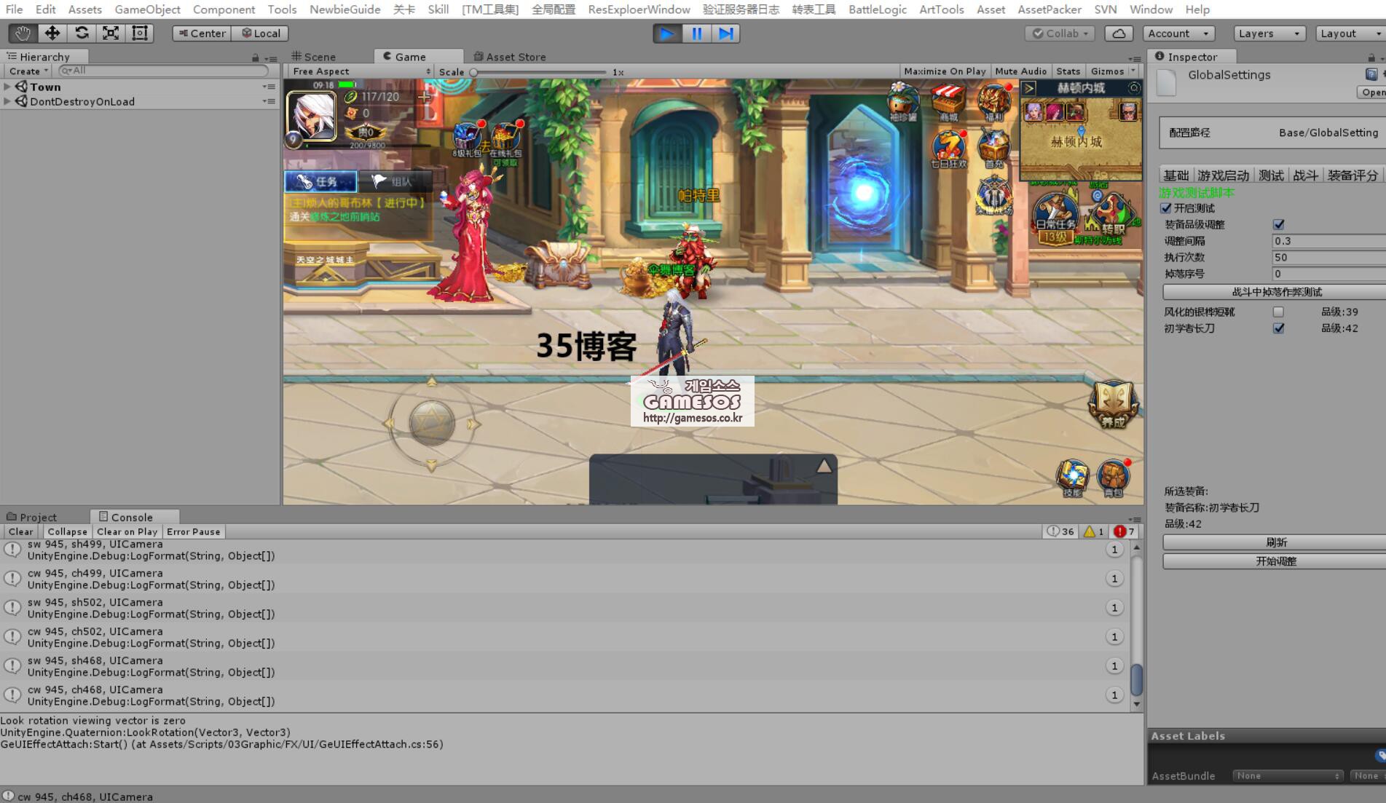Open the GameObject menu

147,9
